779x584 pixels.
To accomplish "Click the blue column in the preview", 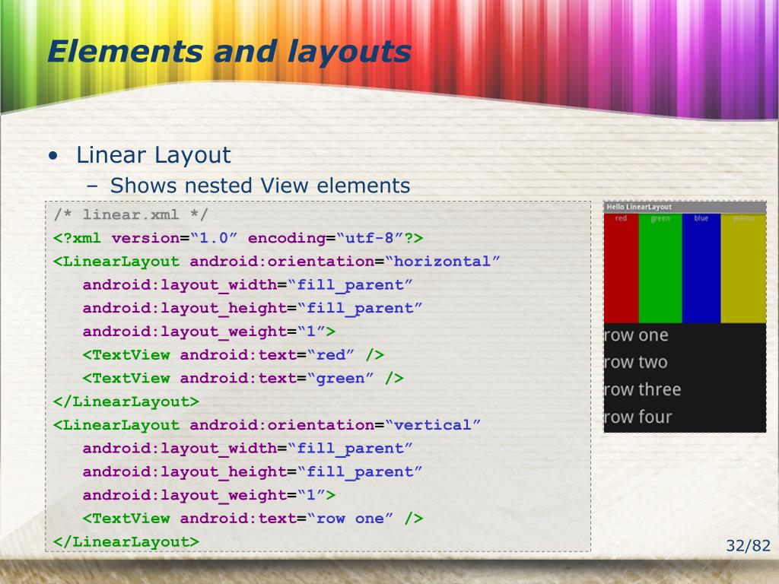I will 701,268.
